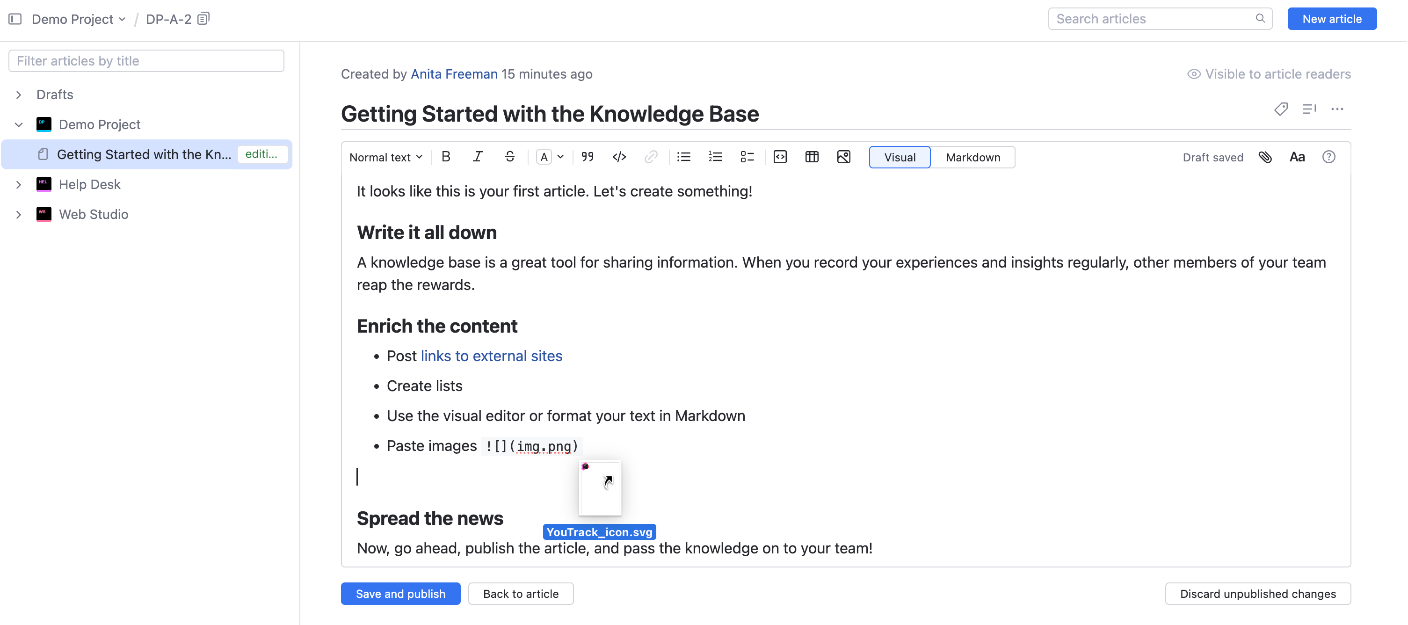Open the three-dots article options menu
Viewport: 1408px width, 625px height.
[1337, 109]
